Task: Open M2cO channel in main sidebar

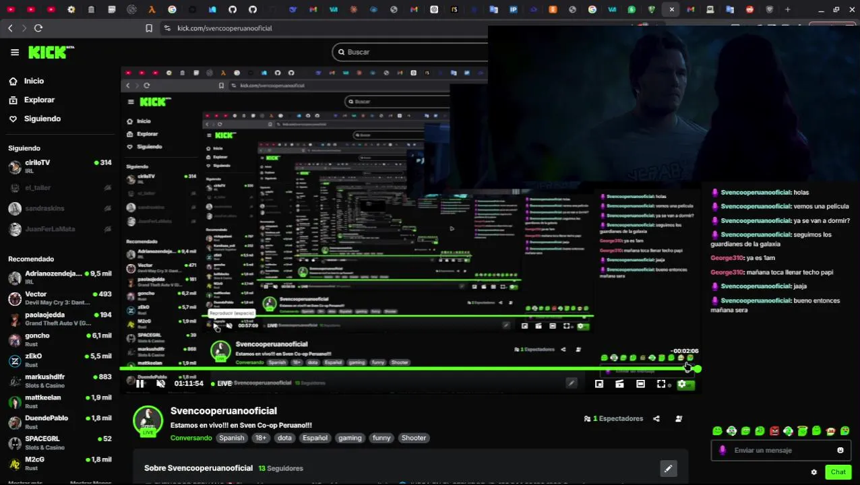Action: click(59, 463)
